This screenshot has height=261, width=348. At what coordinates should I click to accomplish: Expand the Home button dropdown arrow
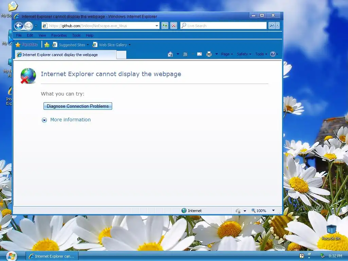178,54
